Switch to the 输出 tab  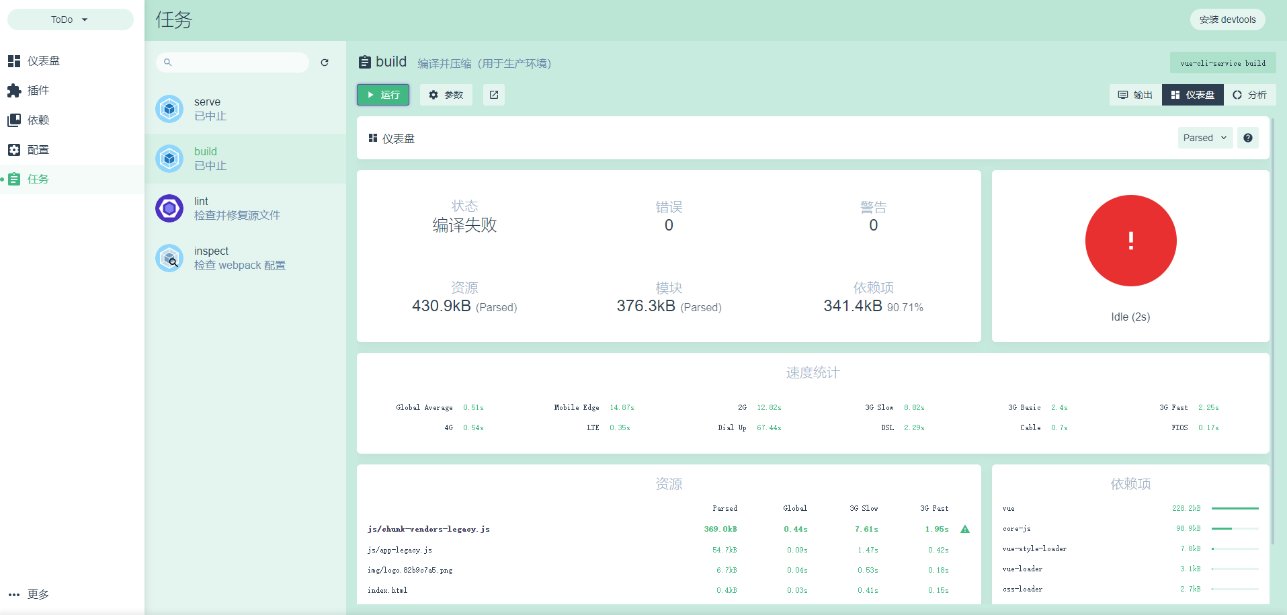(x=1135, y=95)
